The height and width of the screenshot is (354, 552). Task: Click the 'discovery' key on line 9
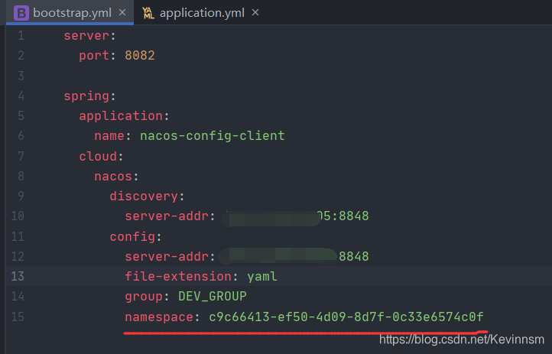(x=144, y=196)
